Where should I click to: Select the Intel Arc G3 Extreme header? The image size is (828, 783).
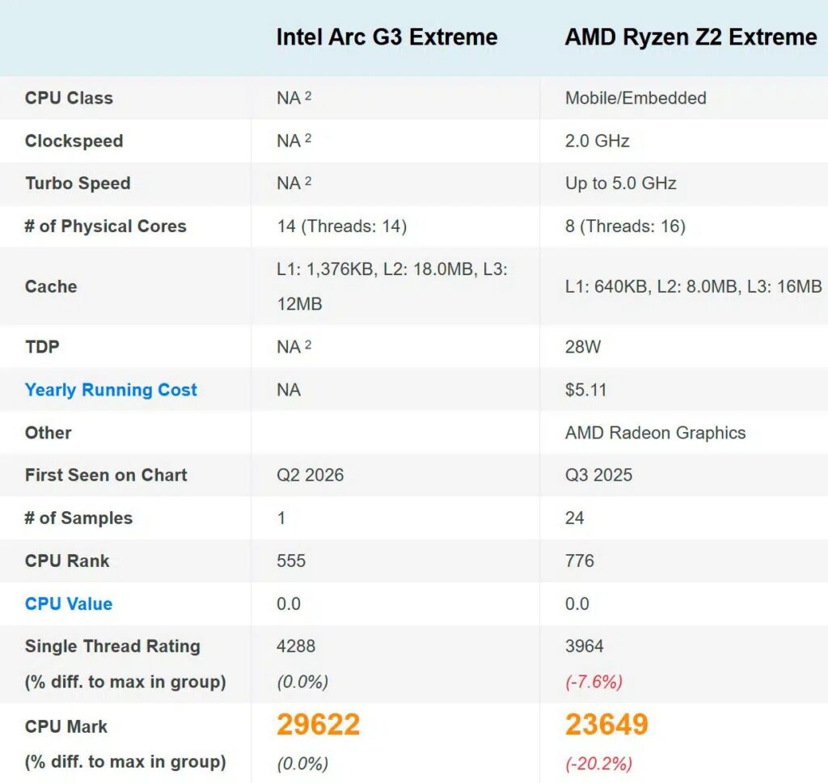coord(387,37)
